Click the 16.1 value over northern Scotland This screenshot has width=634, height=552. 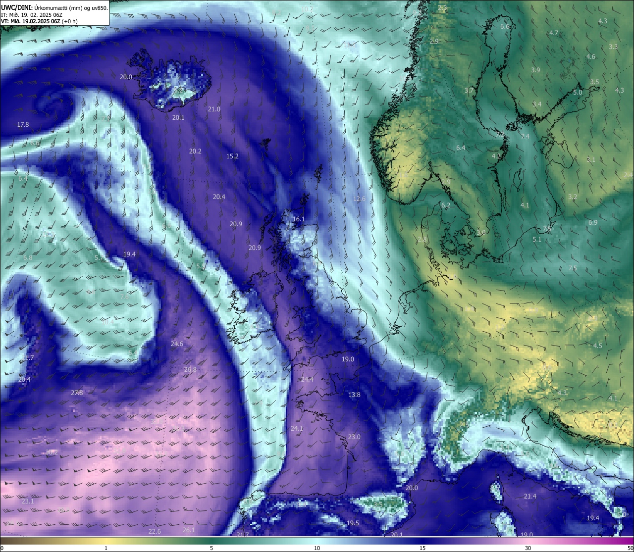click(x=299, y=219)
